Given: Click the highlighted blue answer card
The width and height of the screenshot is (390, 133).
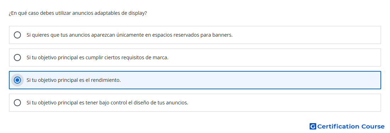Looking at the screenshot, I should tap(195, 80).
